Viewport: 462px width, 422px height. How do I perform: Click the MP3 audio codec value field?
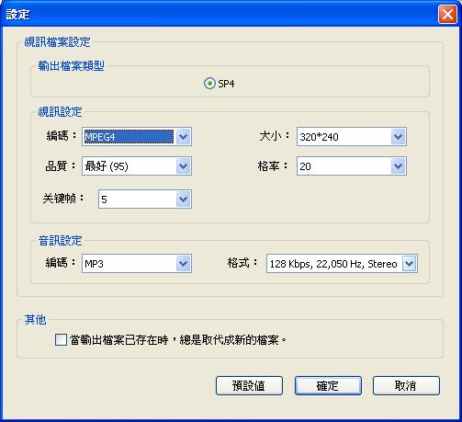129,263
